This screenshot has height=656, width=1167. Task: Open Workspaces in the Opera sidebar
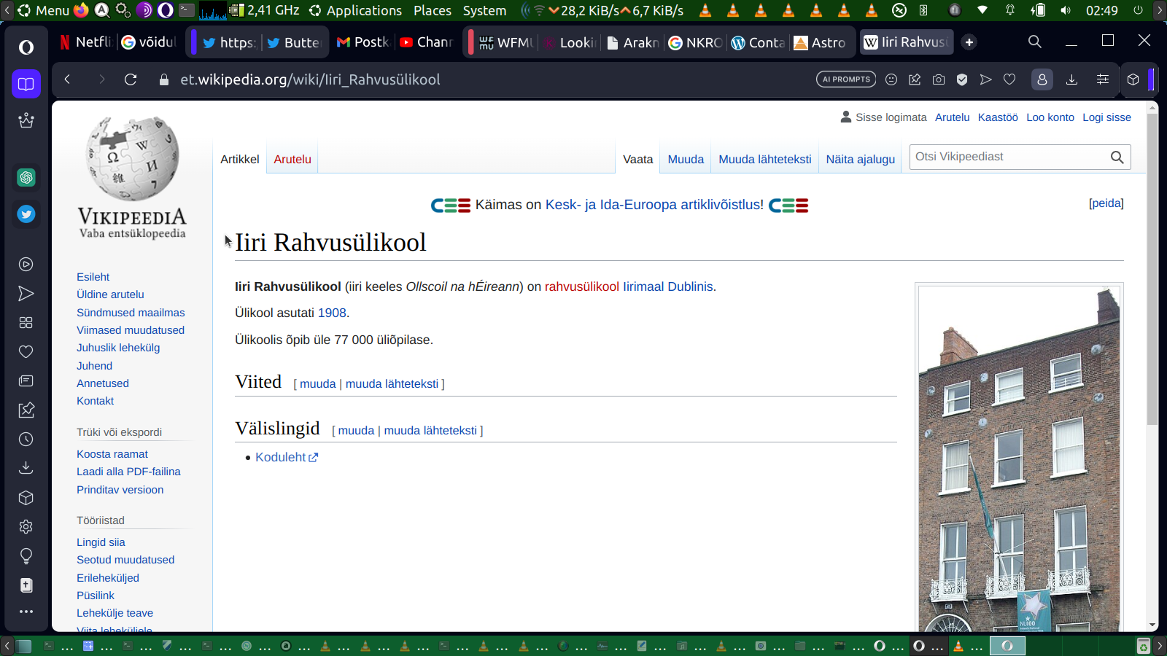tap(26, 84)
